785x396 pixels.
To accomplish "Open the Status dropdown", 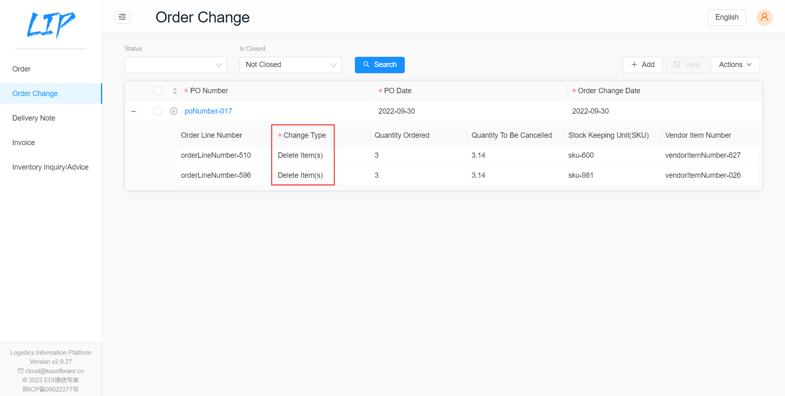I will [176, 65].
